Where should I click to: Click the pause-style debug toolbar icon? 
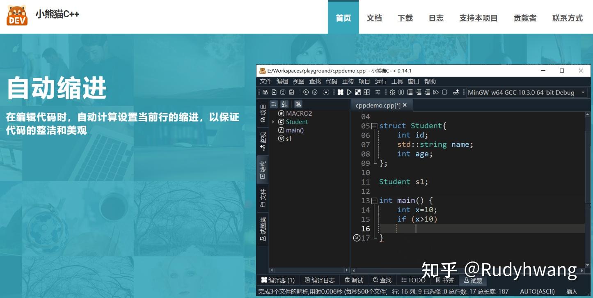tap(401, 92)
